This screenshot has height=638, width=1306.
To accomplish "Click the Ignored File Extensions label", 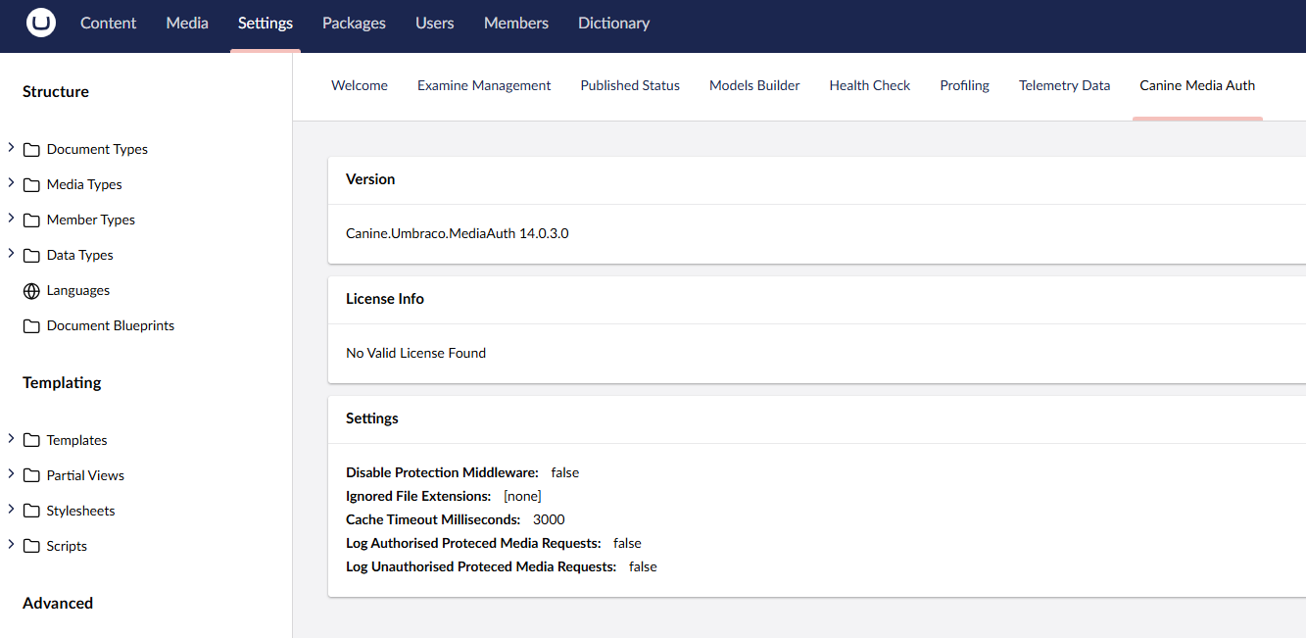I will coord(418,497).
